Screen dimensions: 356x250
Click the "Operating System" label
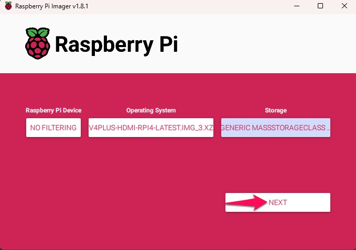(151, 110)
